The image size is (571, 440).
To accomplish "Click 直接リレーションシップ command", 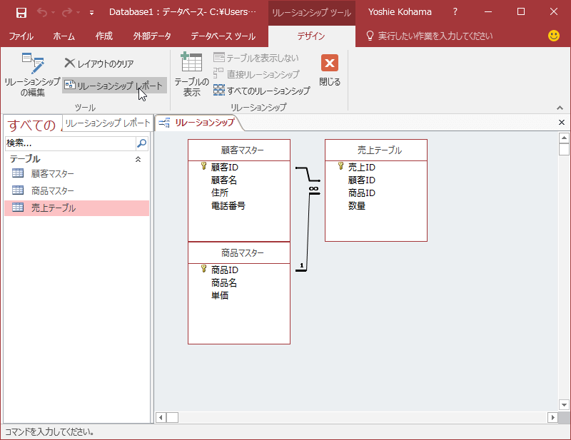I will 256,74.
